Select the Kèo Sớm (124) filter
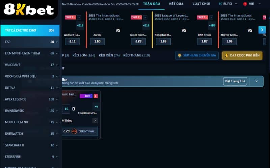This screenshot has width=270, height=168. 84,55
